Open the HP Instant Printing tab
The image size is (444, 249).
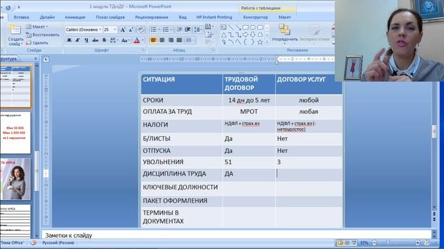214,17
